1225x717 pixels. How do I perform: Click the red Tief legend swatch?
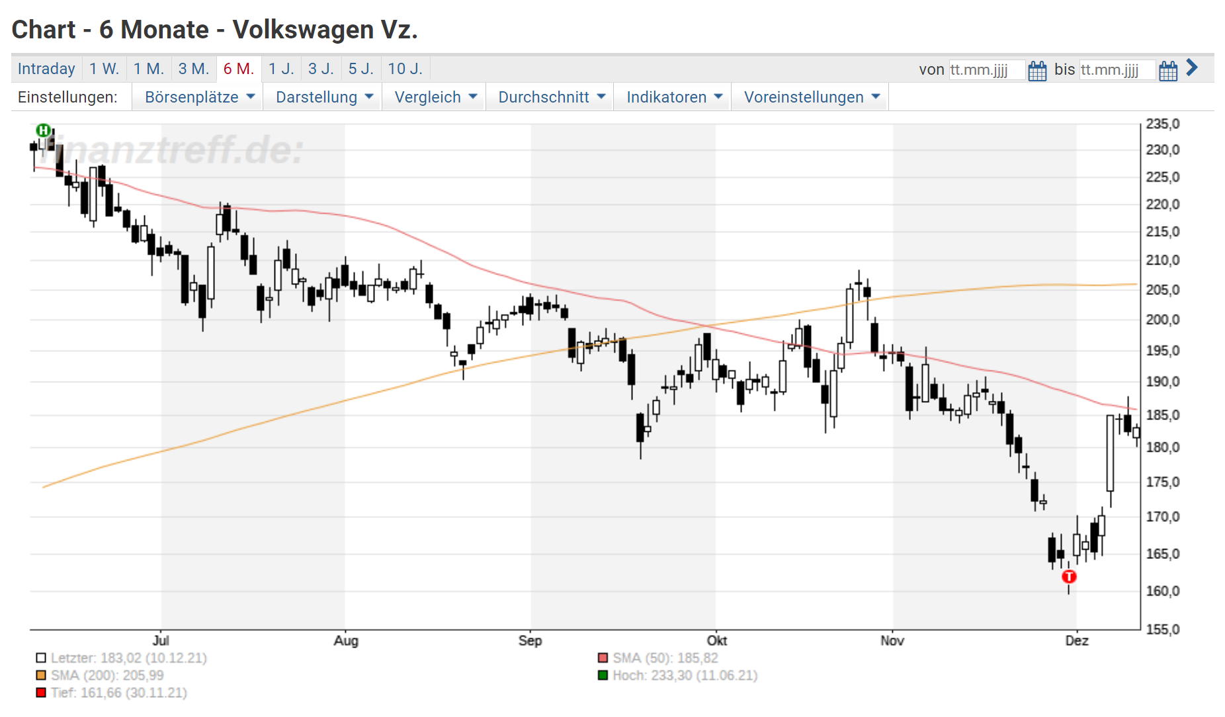point(41,693)
